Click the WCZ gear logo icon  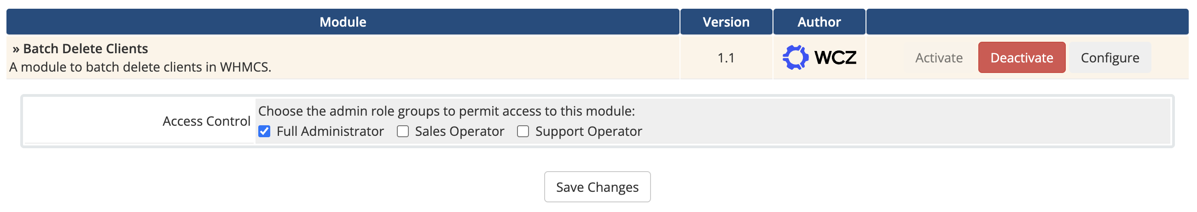[x=795, y=57]
